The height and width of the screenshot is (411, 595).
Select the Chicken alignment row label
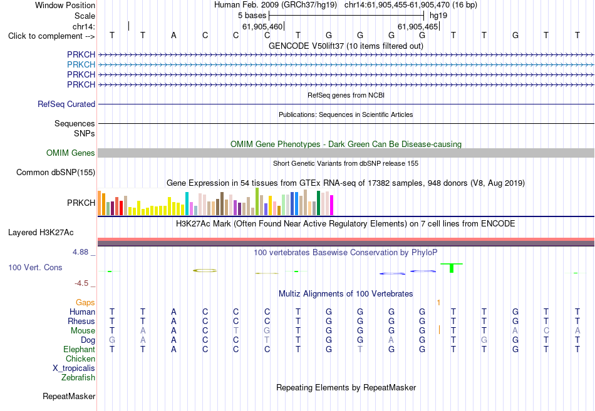[80, 358]
